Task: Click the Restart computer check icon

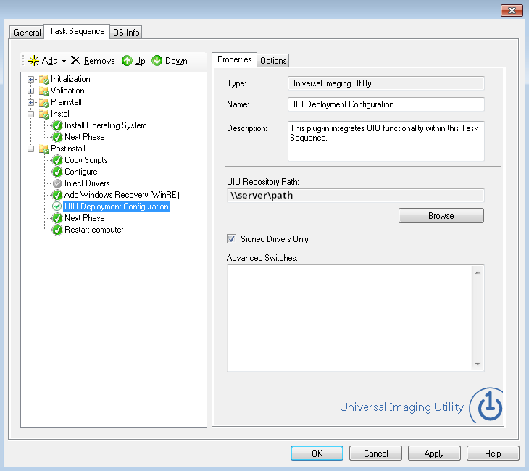Action: 57,230
